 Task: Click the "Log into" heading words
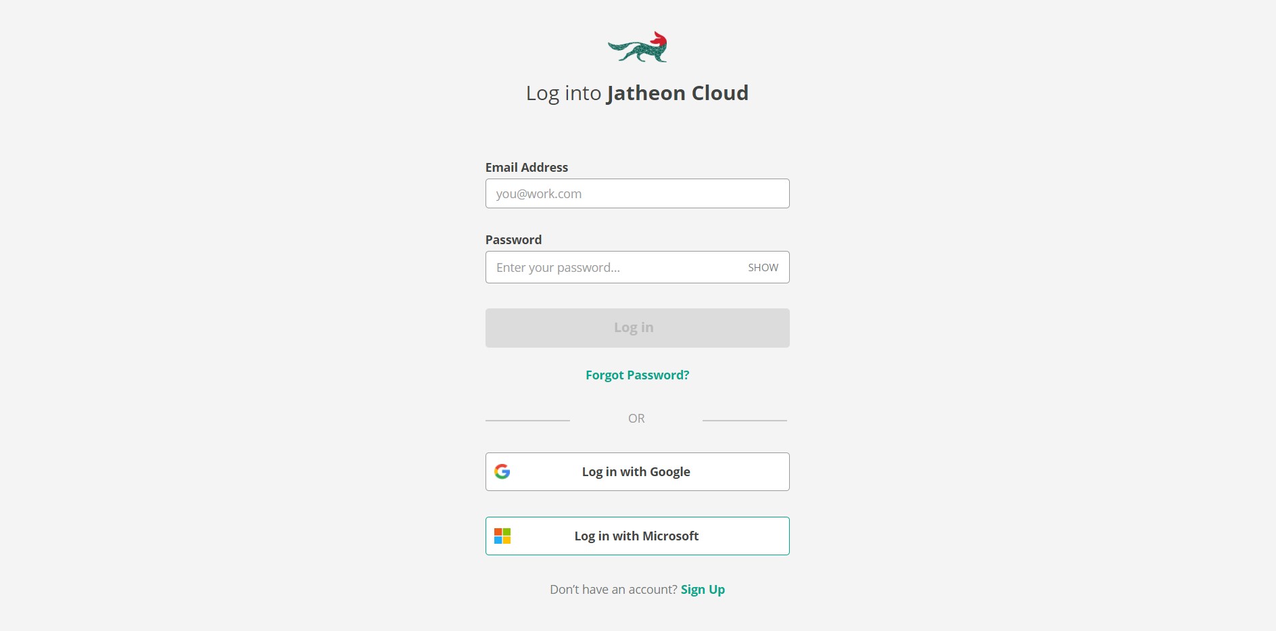[x=564, y=93]
